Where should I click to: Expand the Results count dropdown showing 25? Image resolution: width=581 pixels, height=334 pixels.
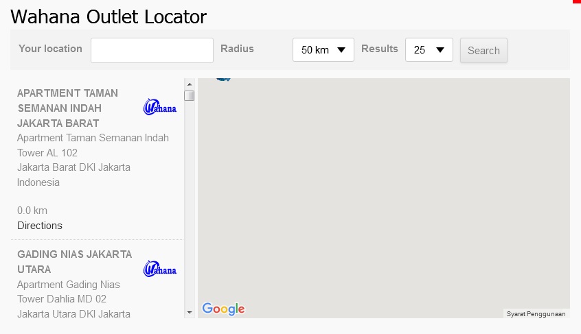[x=429, y=50]
